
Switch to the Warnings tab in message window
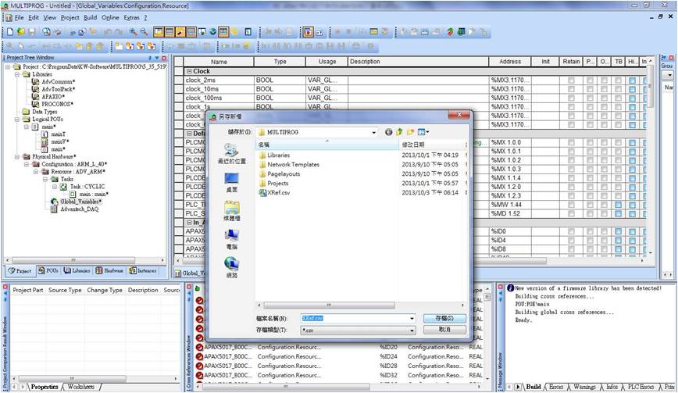pos(584,387)
